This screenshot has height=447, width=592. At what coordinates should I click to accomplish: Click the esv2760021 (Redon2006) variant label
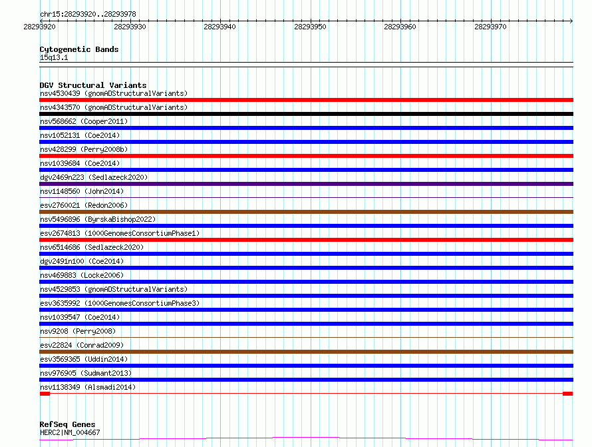[84, 205]
